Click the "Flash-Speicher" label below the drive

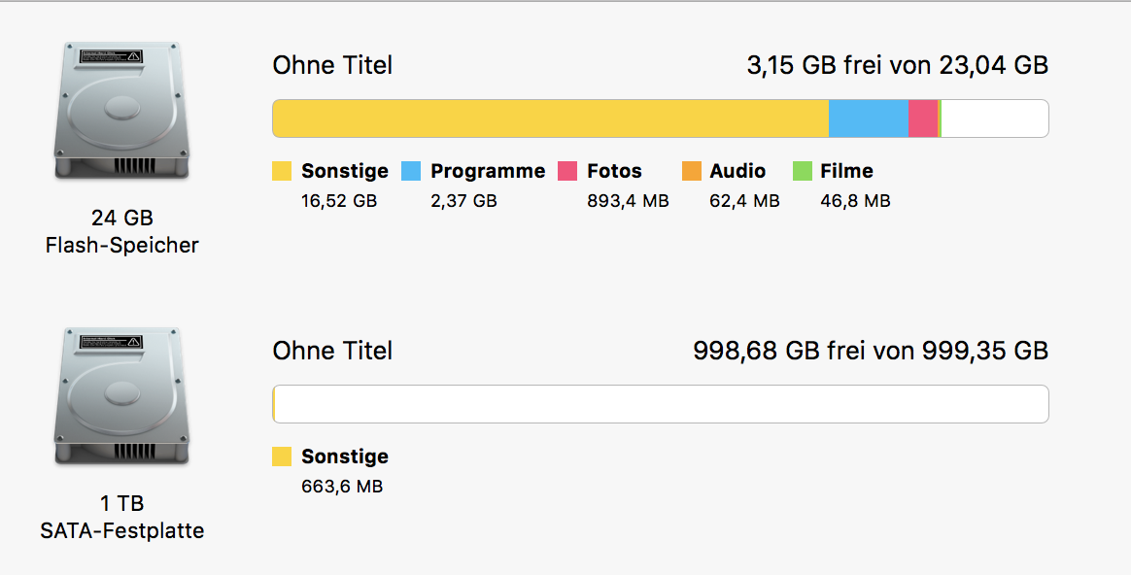pyautogui.click(x=122, y=246)
